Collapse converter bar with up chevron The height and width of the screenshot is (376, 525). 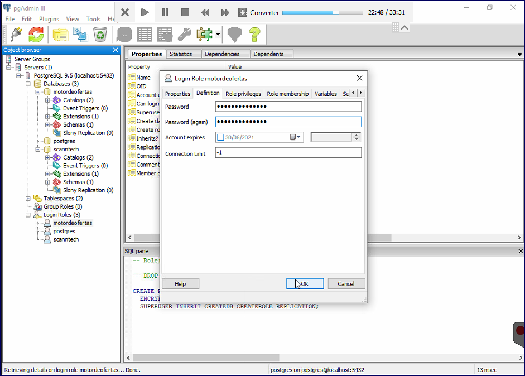[x=404, y=27]
